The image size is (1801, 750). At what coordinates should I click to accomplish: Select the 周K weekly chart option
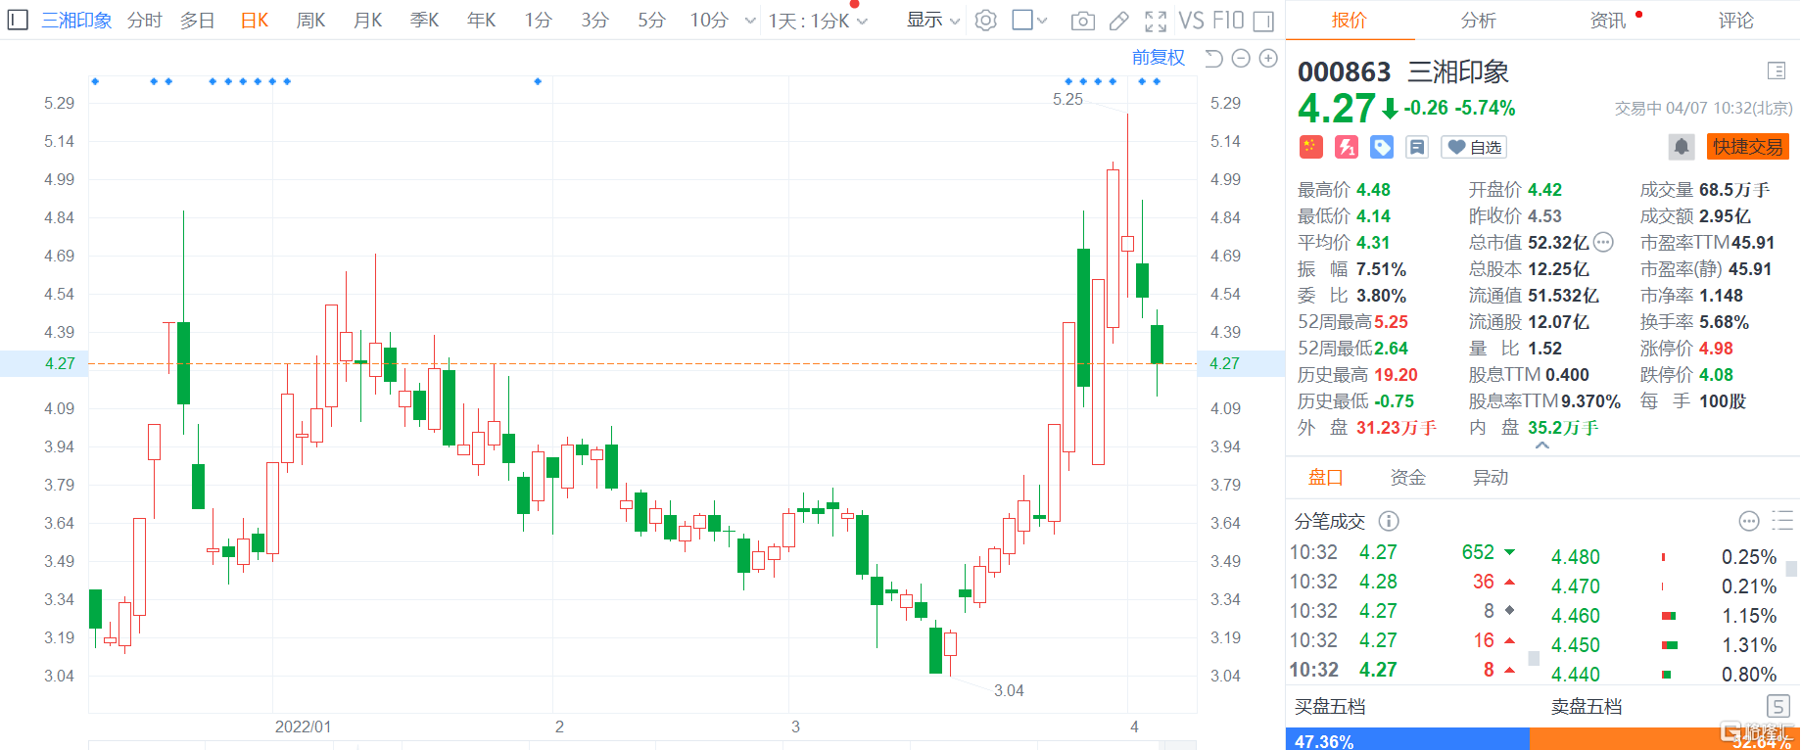click(x=310, y=21)
